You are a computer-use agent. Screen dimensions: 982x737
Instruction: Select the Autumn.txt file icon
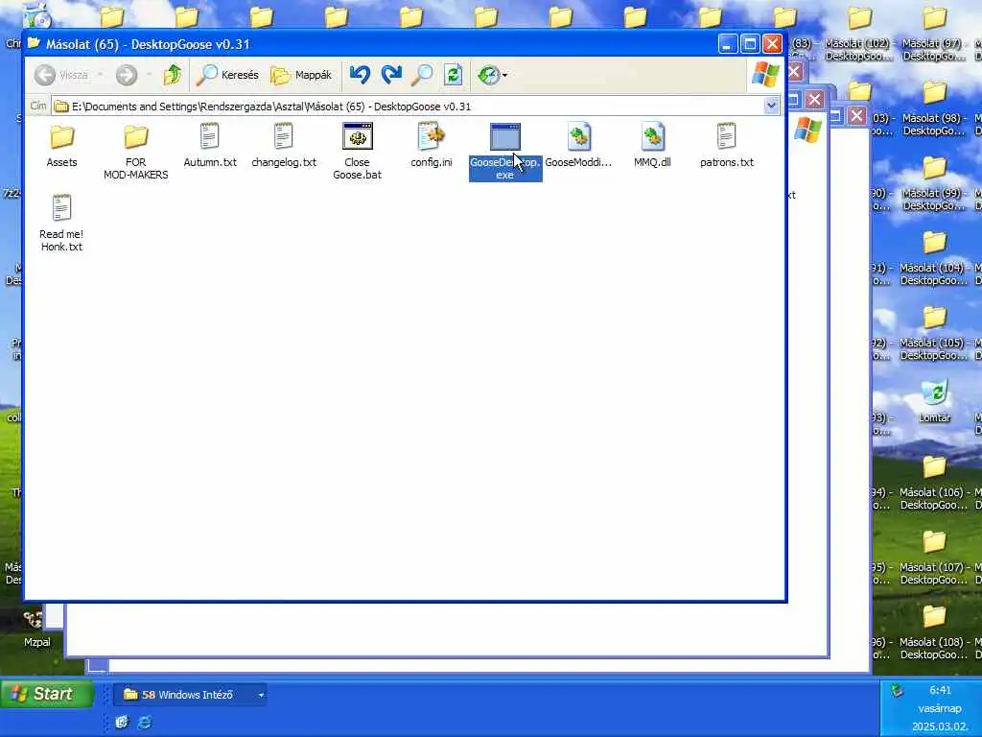210,146
